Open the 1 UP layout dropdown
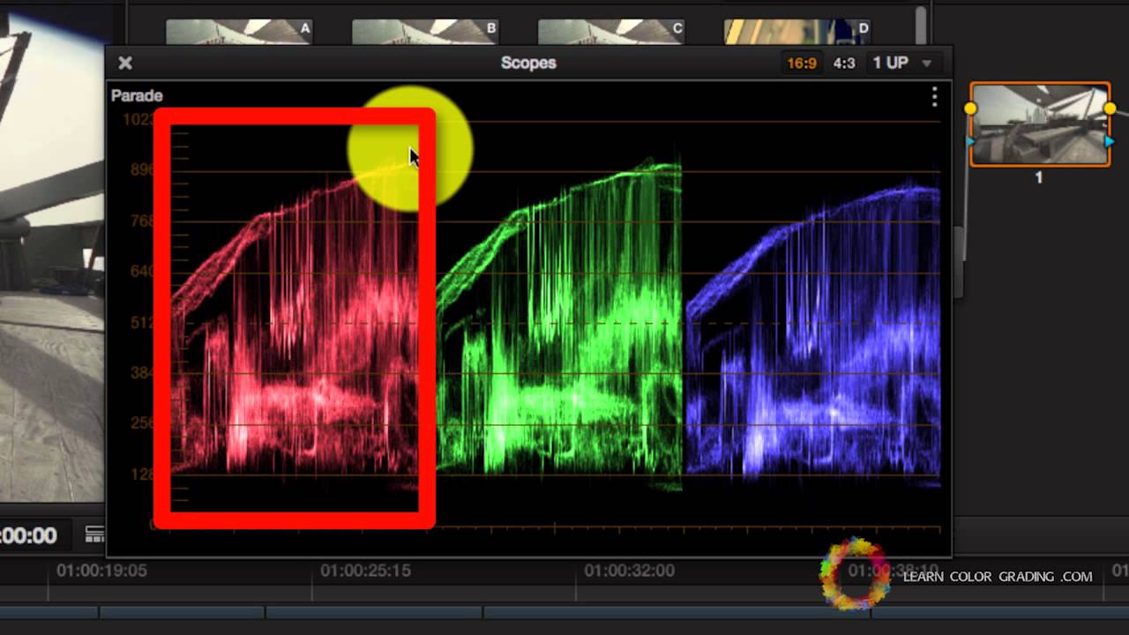1129x635 pixels. (901, 63)
